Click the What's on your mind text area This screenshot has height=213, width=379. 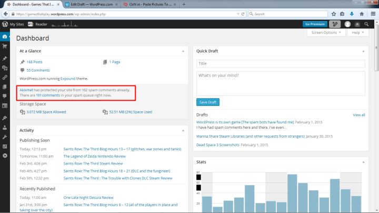coord(281,83)
